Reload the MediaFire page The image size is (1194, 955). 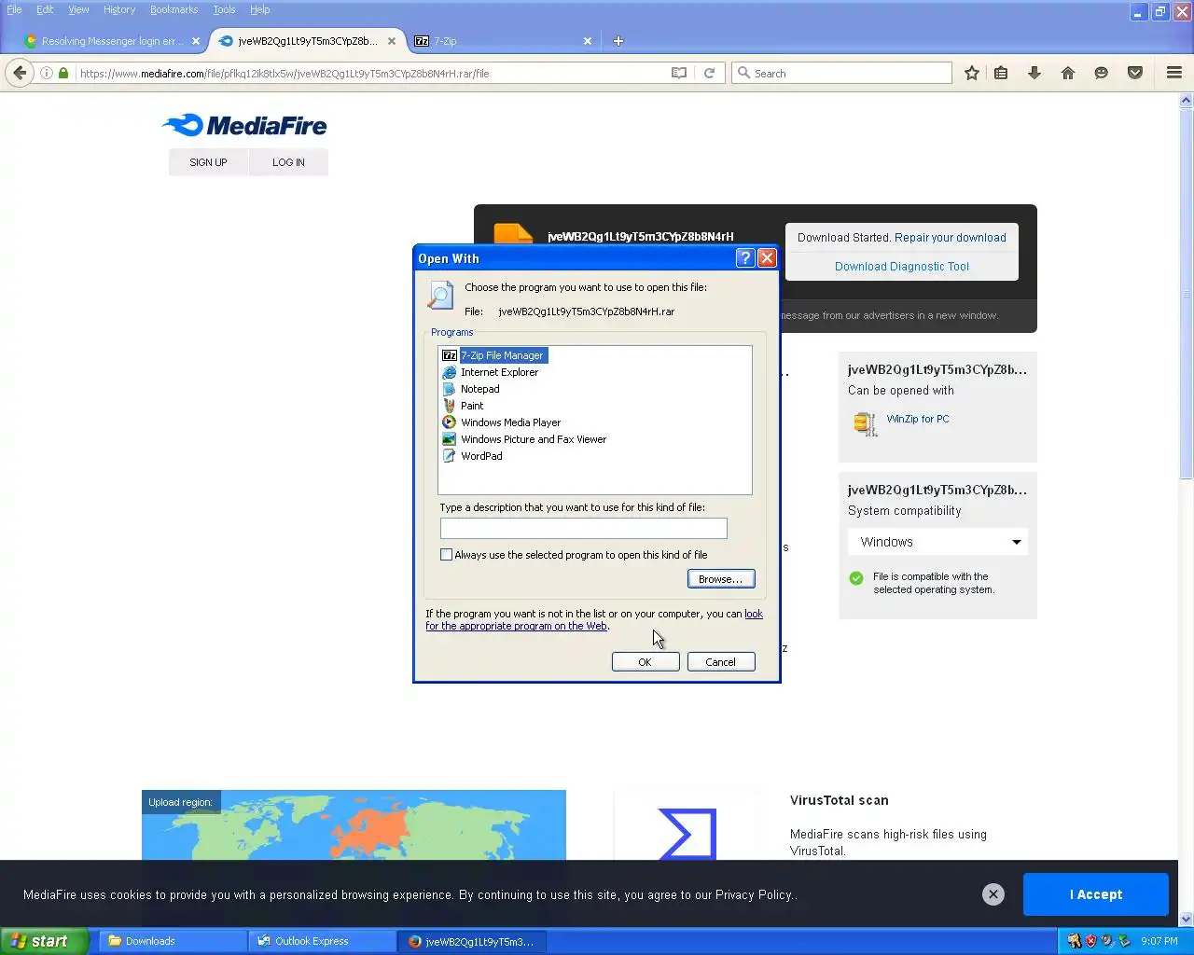[x=709, y=73]
